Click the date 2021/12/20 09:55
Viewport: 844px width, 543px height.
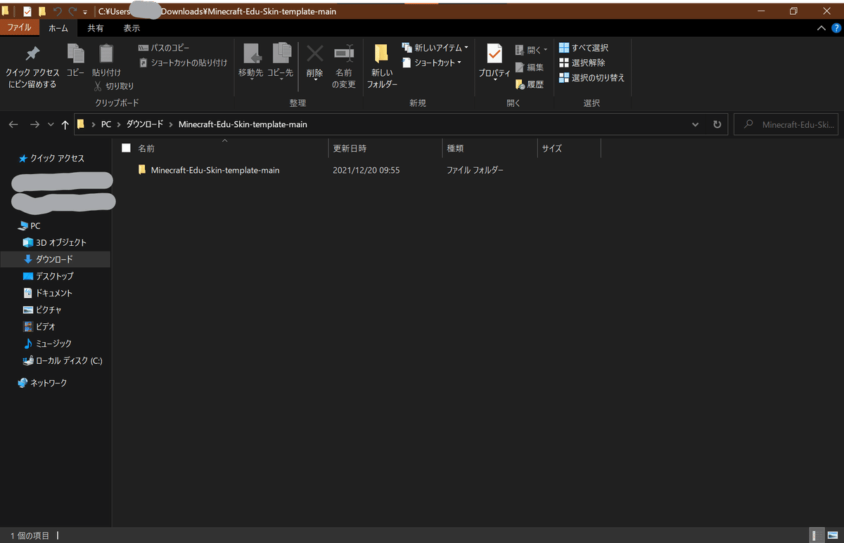click(x=366, y=170)
